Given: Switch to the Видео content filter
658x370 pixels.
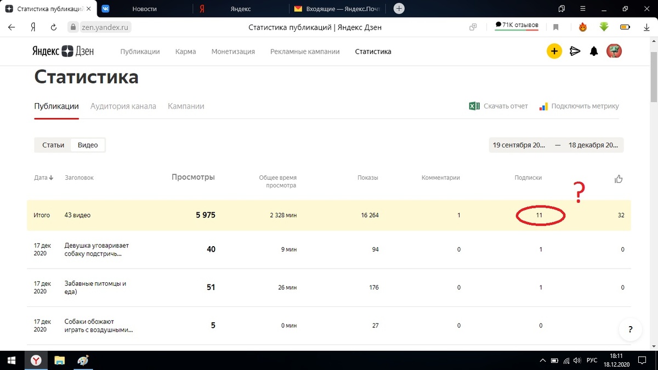Looking at the screenshot, I should [x=87, y=145].
